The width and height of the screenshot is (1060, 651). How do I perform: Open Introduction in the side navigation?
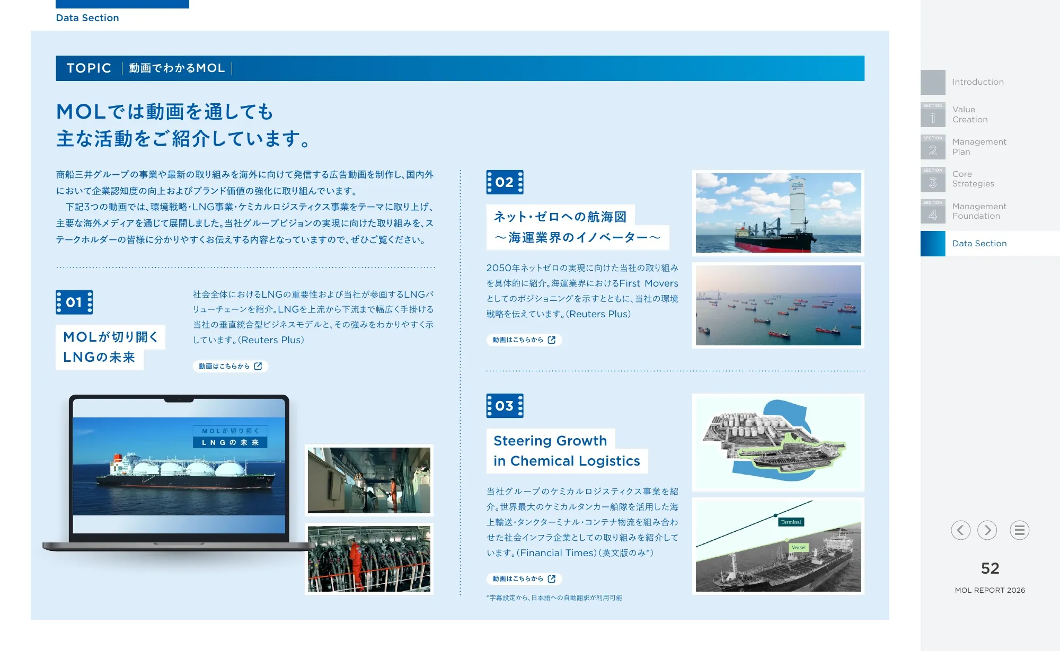(x=978, y=82)
